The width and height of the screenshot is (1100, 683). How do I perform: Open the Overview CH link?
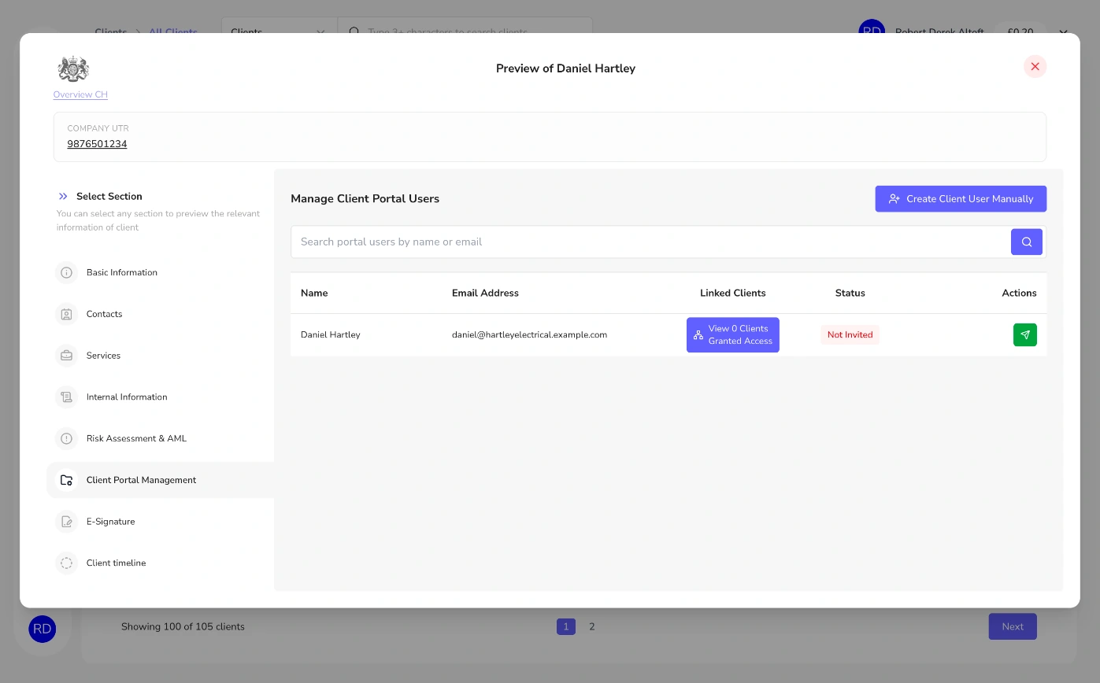(x=80, y=94)
